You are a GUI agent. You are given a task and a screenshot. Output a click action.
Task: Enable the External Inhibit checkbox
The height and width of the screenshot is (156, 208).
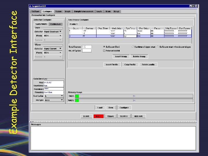104,51
